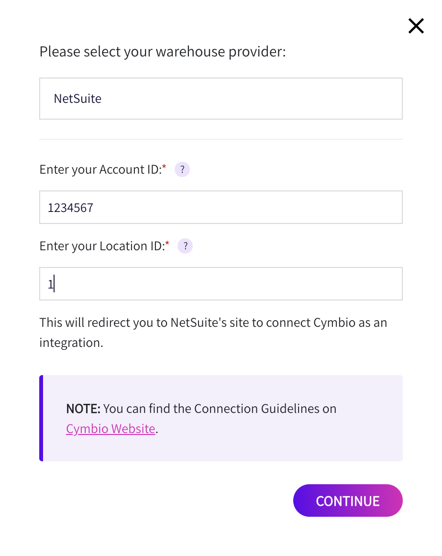
Task: View Location ID guidance via its question mark
Action: click(185, 246)
